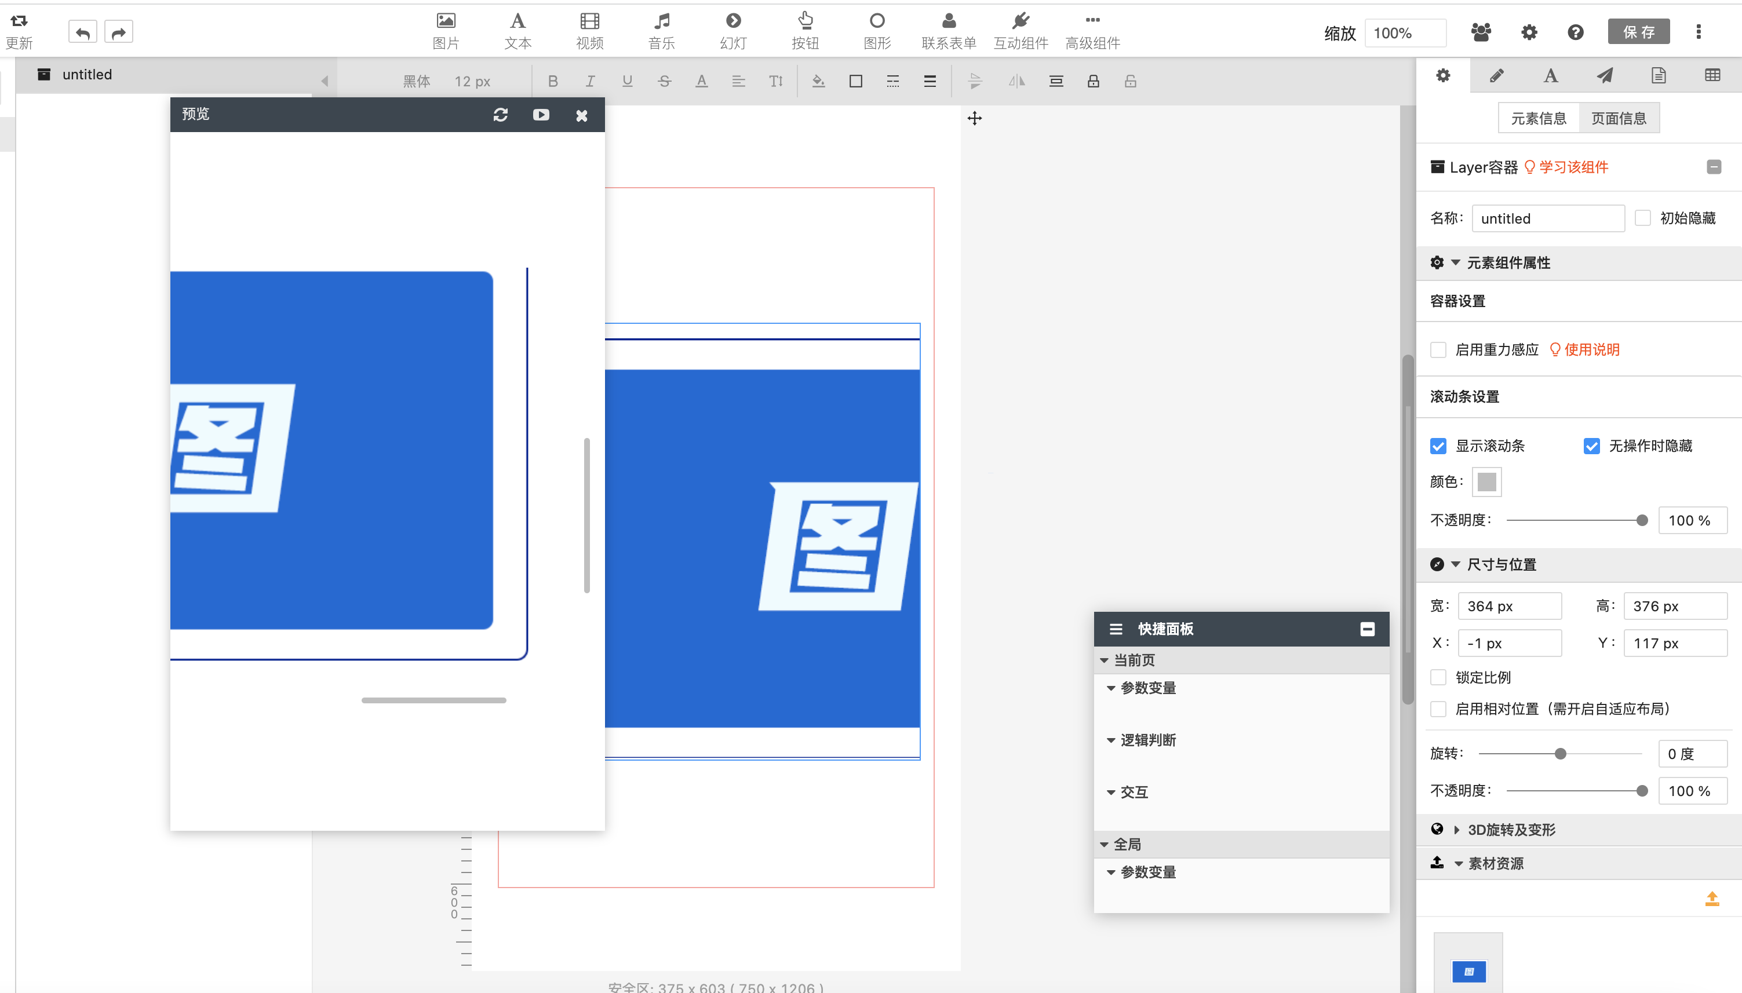
Task: Insert a slideshow via 幻灯
Action: point(733,31)
